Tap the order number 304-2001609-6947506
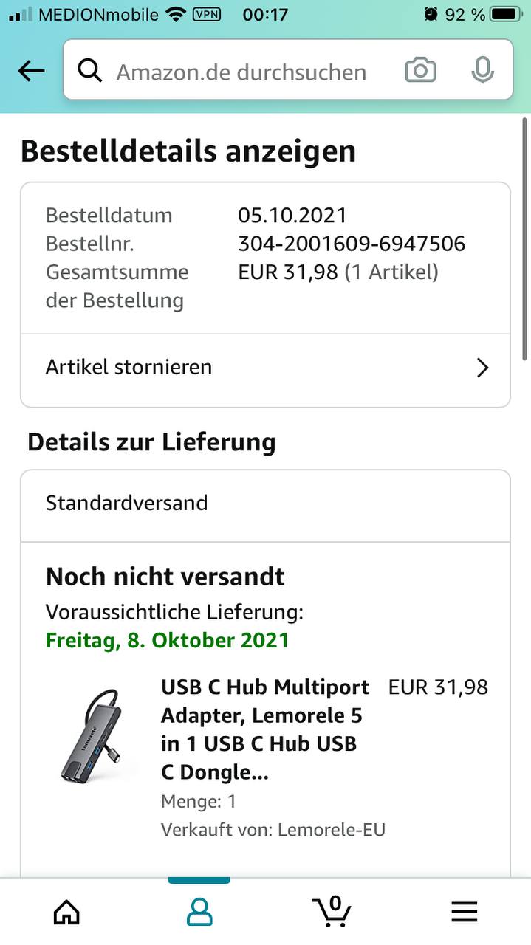 352,244
